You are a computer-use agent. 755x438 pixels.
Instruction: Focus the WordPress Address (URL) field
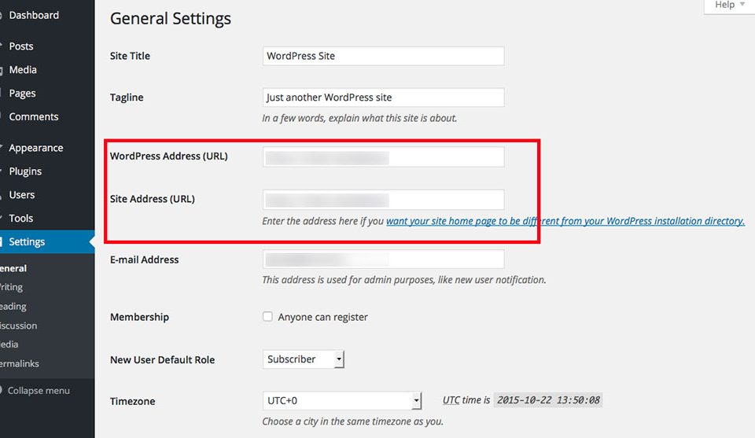[383, 156]
